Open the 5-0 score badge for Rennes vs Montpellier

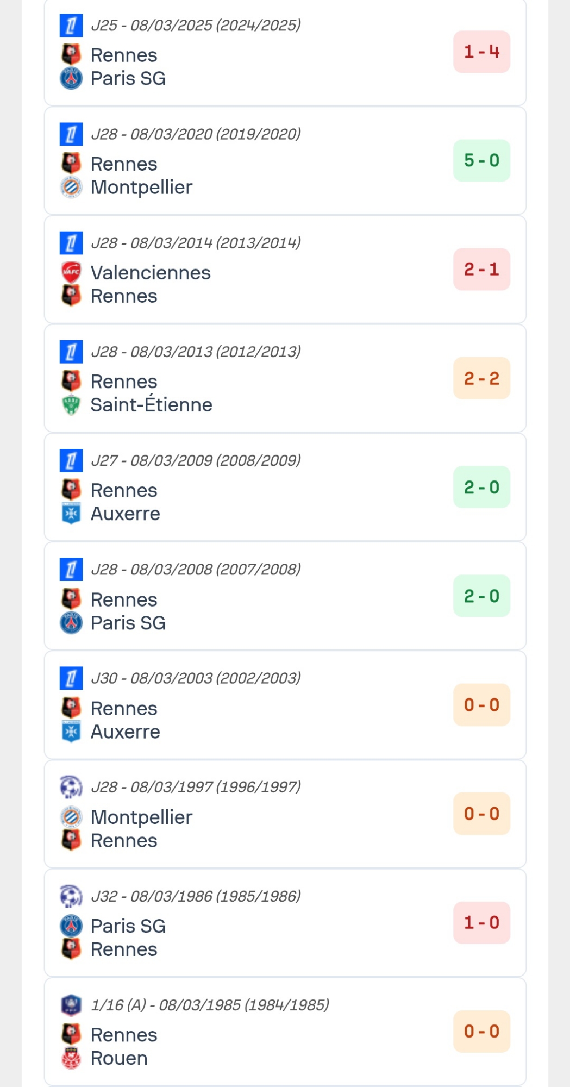coord(481,160)
